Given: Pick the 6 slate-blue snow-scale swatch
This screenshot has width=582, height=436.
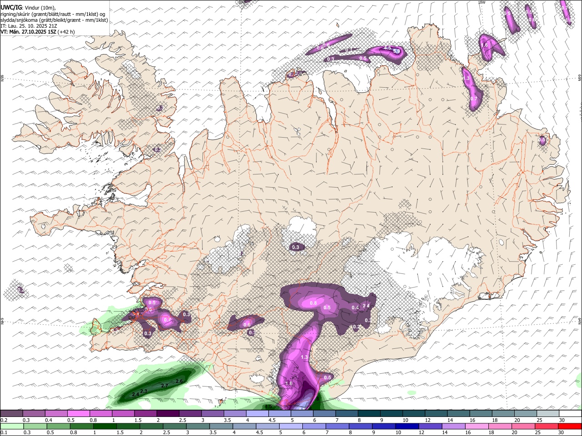Looking at the screenshot, I should 324,414.
